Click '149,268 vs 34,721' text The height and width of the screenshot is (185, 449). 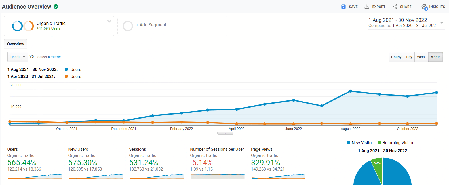tap(268, 169)
